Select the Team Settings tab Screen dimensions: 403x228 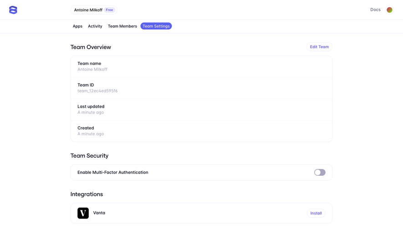(x=156, y=26)
